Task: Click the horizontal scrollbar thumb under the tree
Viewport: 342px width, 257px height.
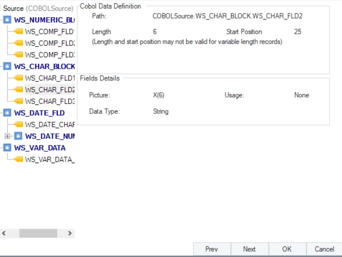Action: pyautogui.click(x=37, y=233)
